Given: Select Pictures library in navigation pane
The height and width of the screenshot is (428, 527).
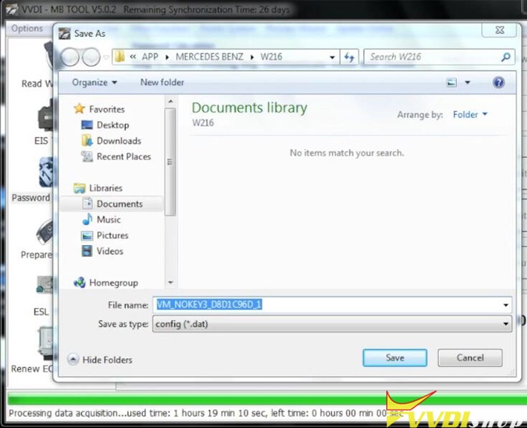Looking at the screenshot, I should click(113, 235).
